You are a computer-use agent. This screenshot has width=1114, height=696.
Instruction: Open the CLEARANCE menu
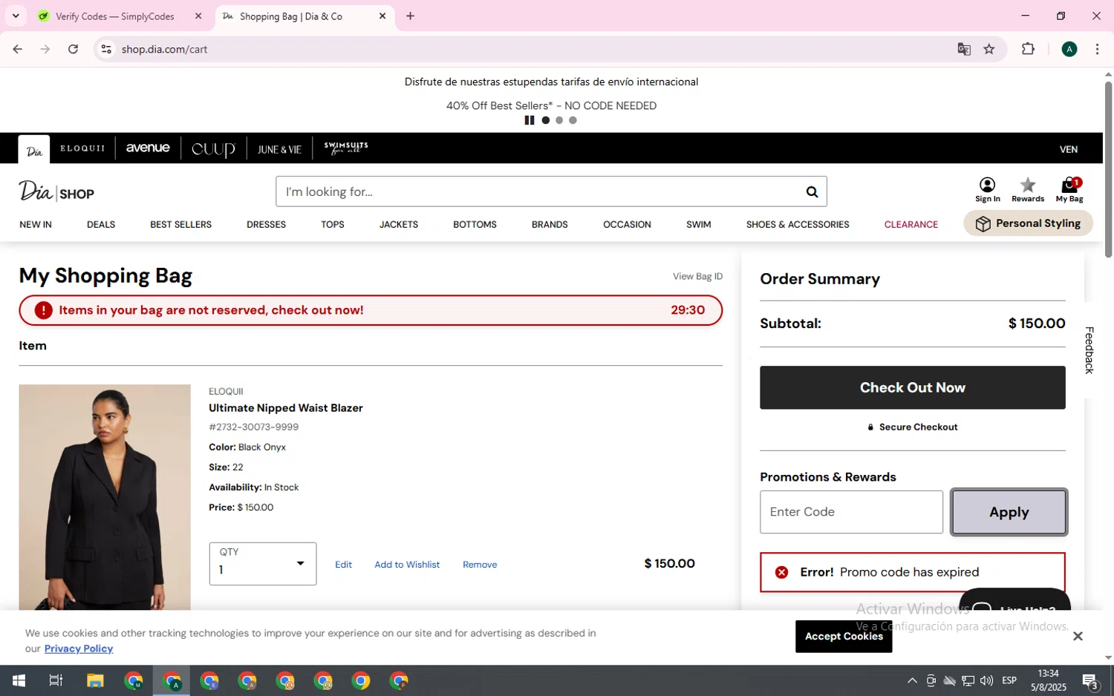911,224
